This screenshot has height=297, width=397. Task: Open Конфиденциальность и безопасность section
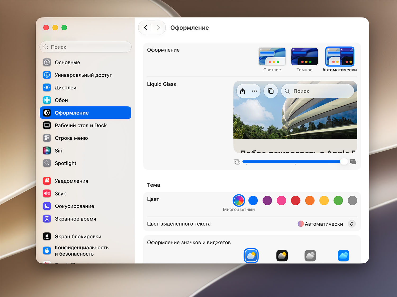85,250
